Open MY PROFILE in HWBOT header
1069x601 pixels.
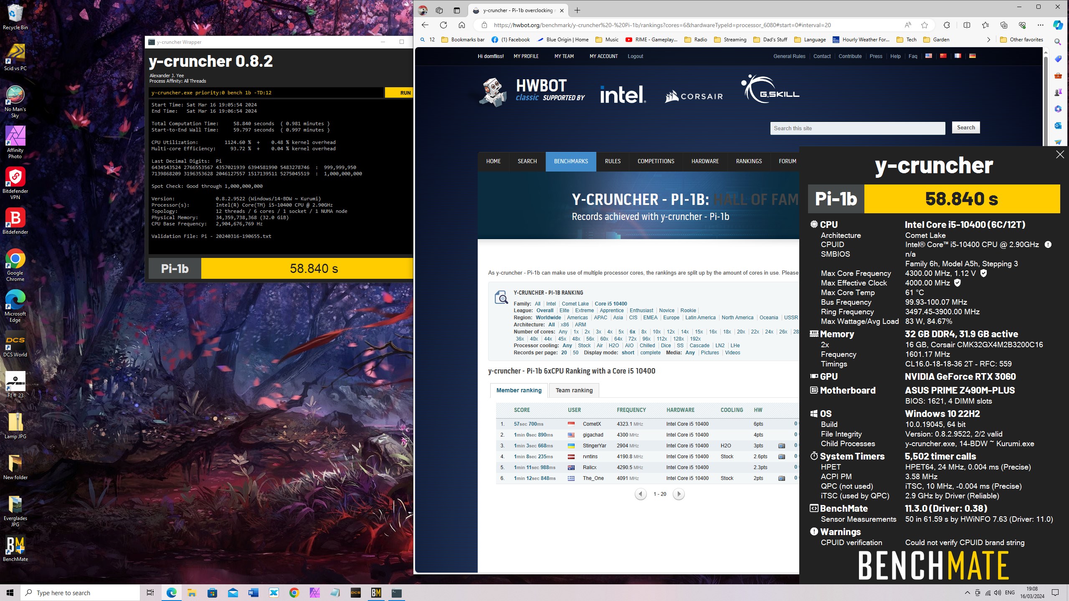click(526, 56)
